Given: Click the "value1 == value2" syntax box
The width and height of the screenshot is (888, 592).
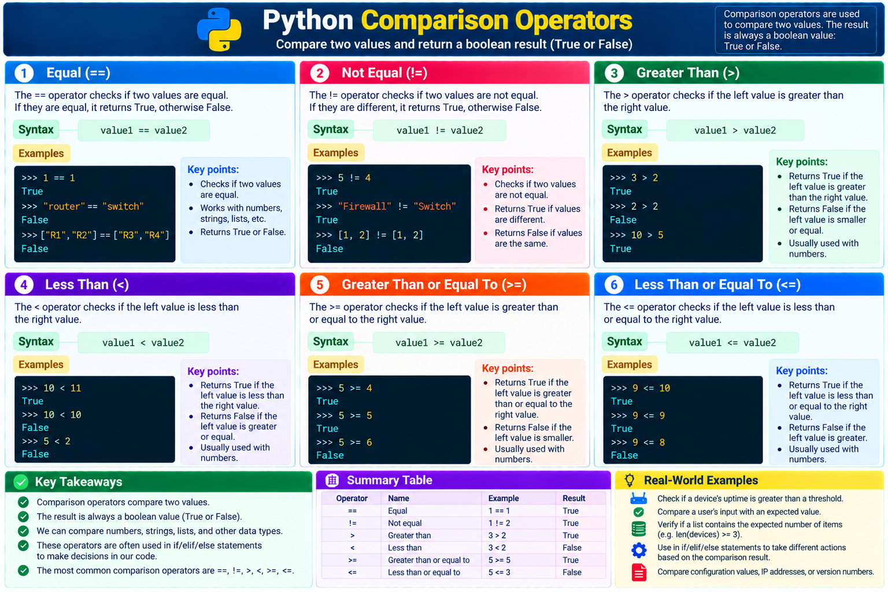Looking at the screenshot, I should tap(144, 131).
